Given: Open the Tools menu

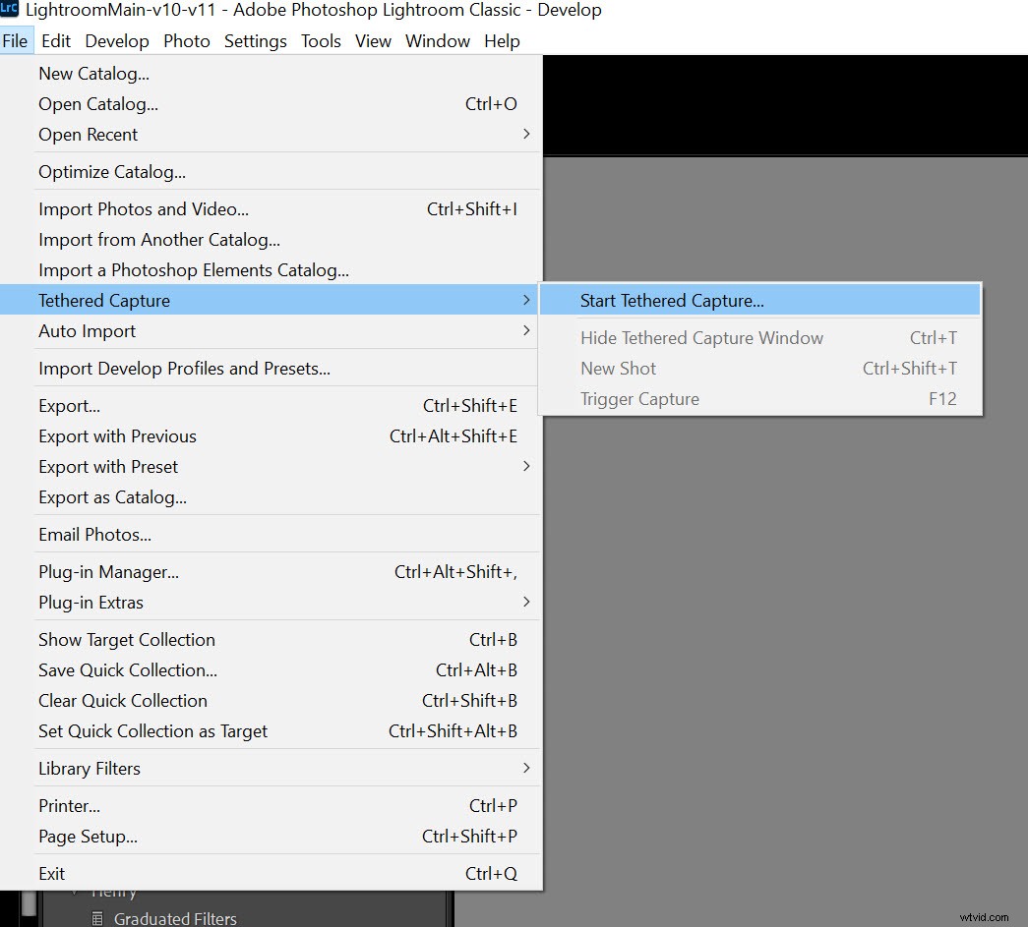Looking at the screenshot, I should pyautogui.click(x=321, y=40).
